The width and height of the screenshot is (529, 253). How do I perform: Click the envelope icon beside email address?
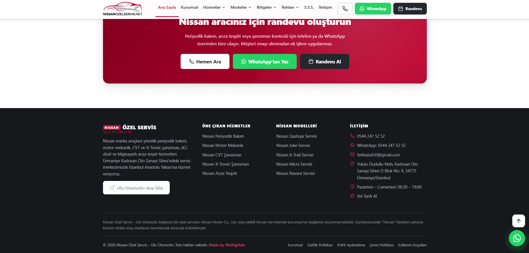pos(352,154)
